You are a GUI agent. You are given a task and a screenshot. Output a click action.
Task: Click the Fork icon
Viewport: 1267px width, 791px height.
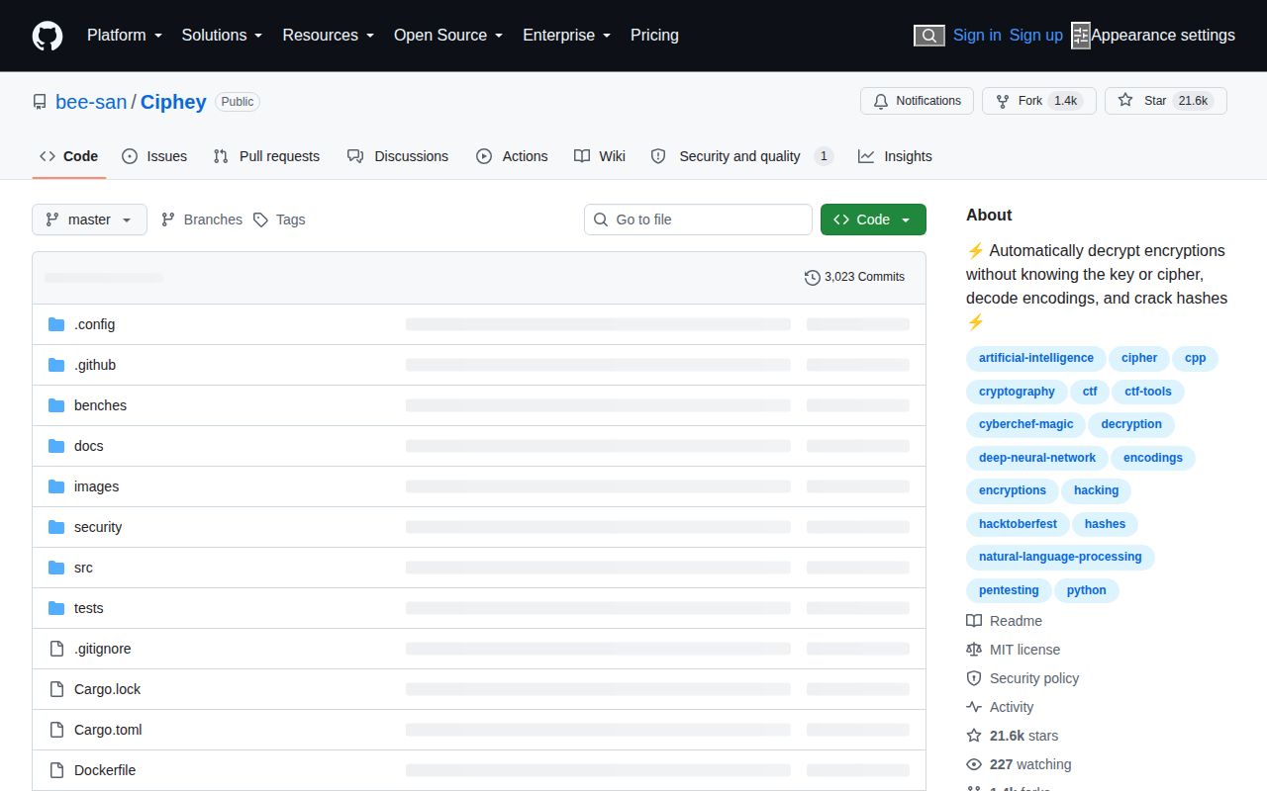[1003, 101]
